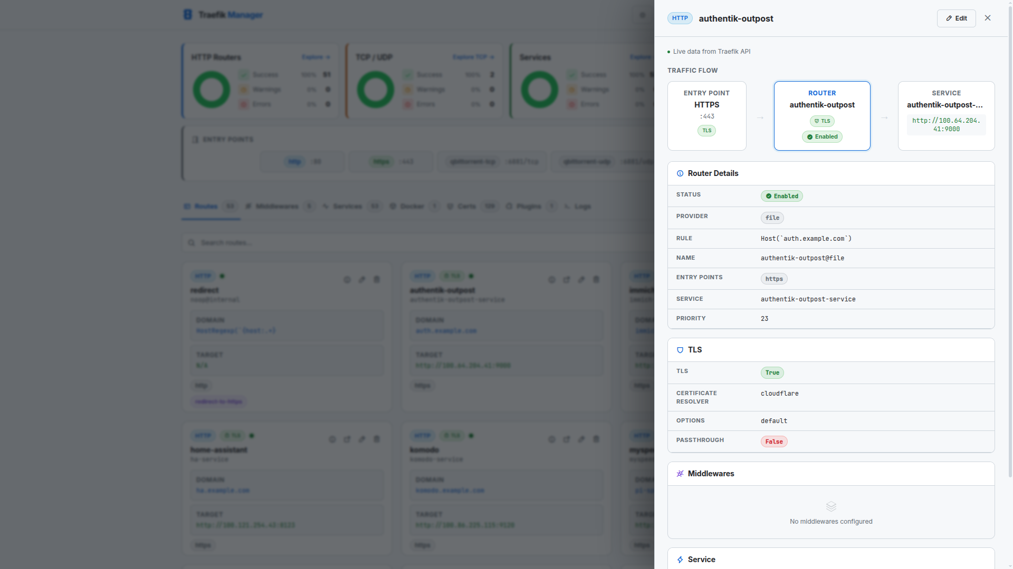Image resolution: width=1013 pixels, height=569 pixels.
Task: Click the True badge in the TLS row
Action: pos(772,372)
